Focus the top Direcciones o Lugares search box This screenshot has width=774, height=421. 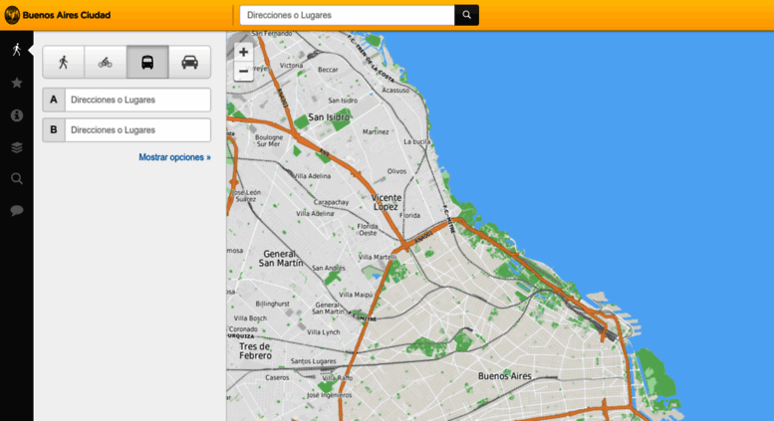[347, 15]
